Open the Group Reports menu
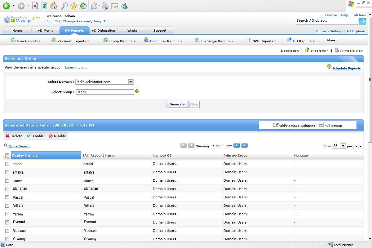 point(122,41)
